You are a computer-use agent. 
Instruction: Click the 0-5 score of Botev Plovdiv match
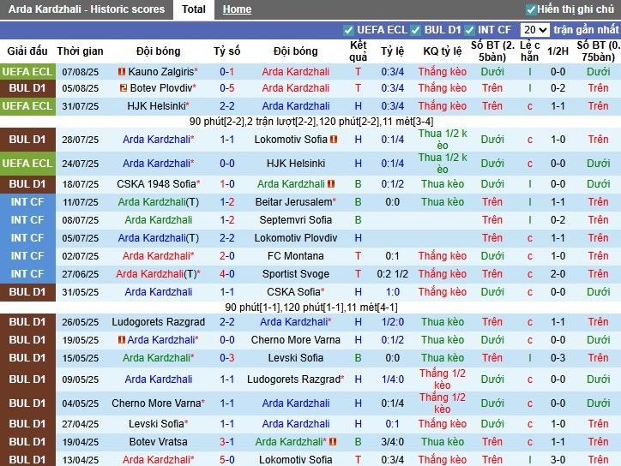pos(227,88)
